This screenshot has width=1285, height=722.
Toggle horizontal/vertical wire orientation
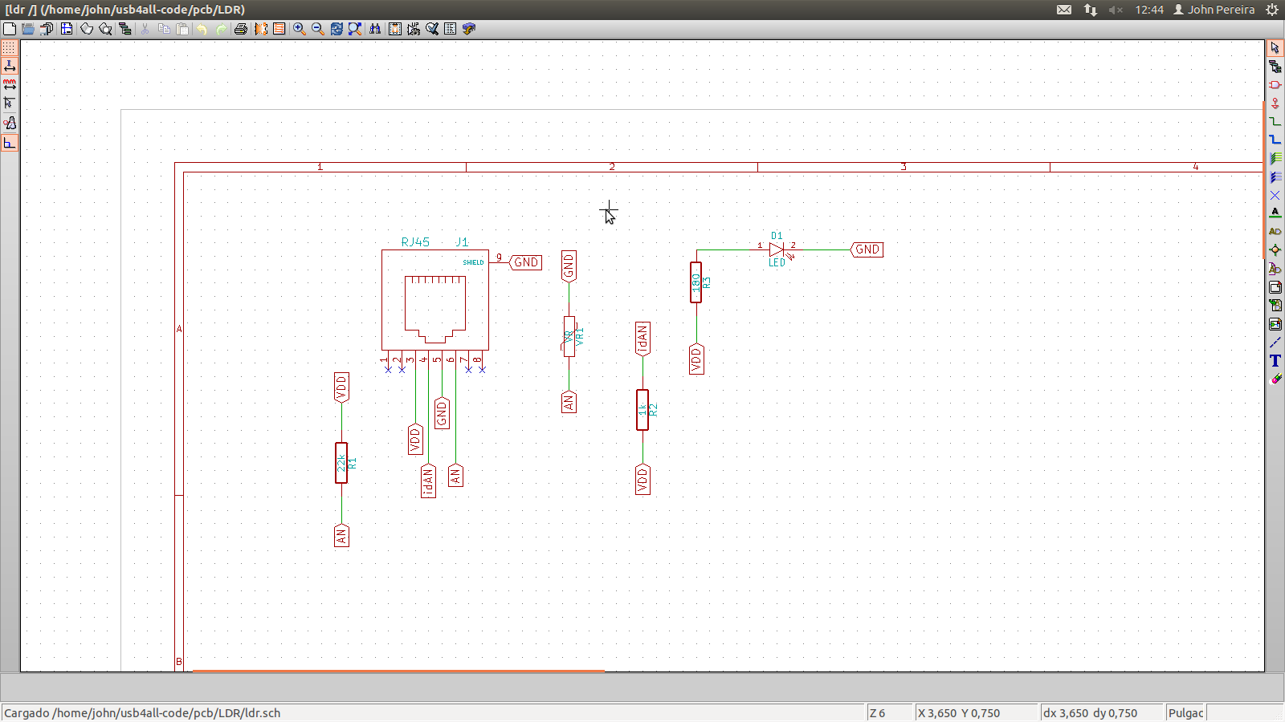click(x=10, y=143)
